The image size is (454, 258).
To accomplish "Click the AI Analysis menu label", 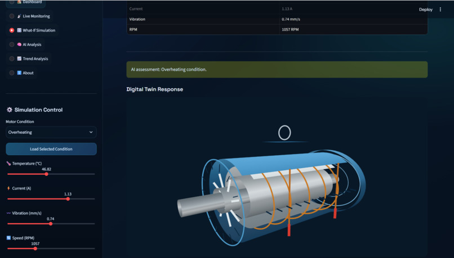I will coord(32,45).
